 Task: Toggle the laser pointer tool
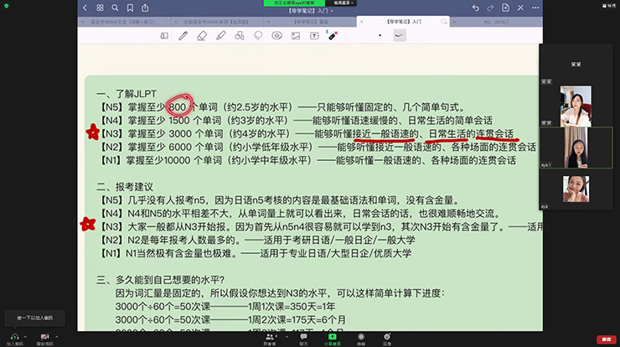pos(333,35)
